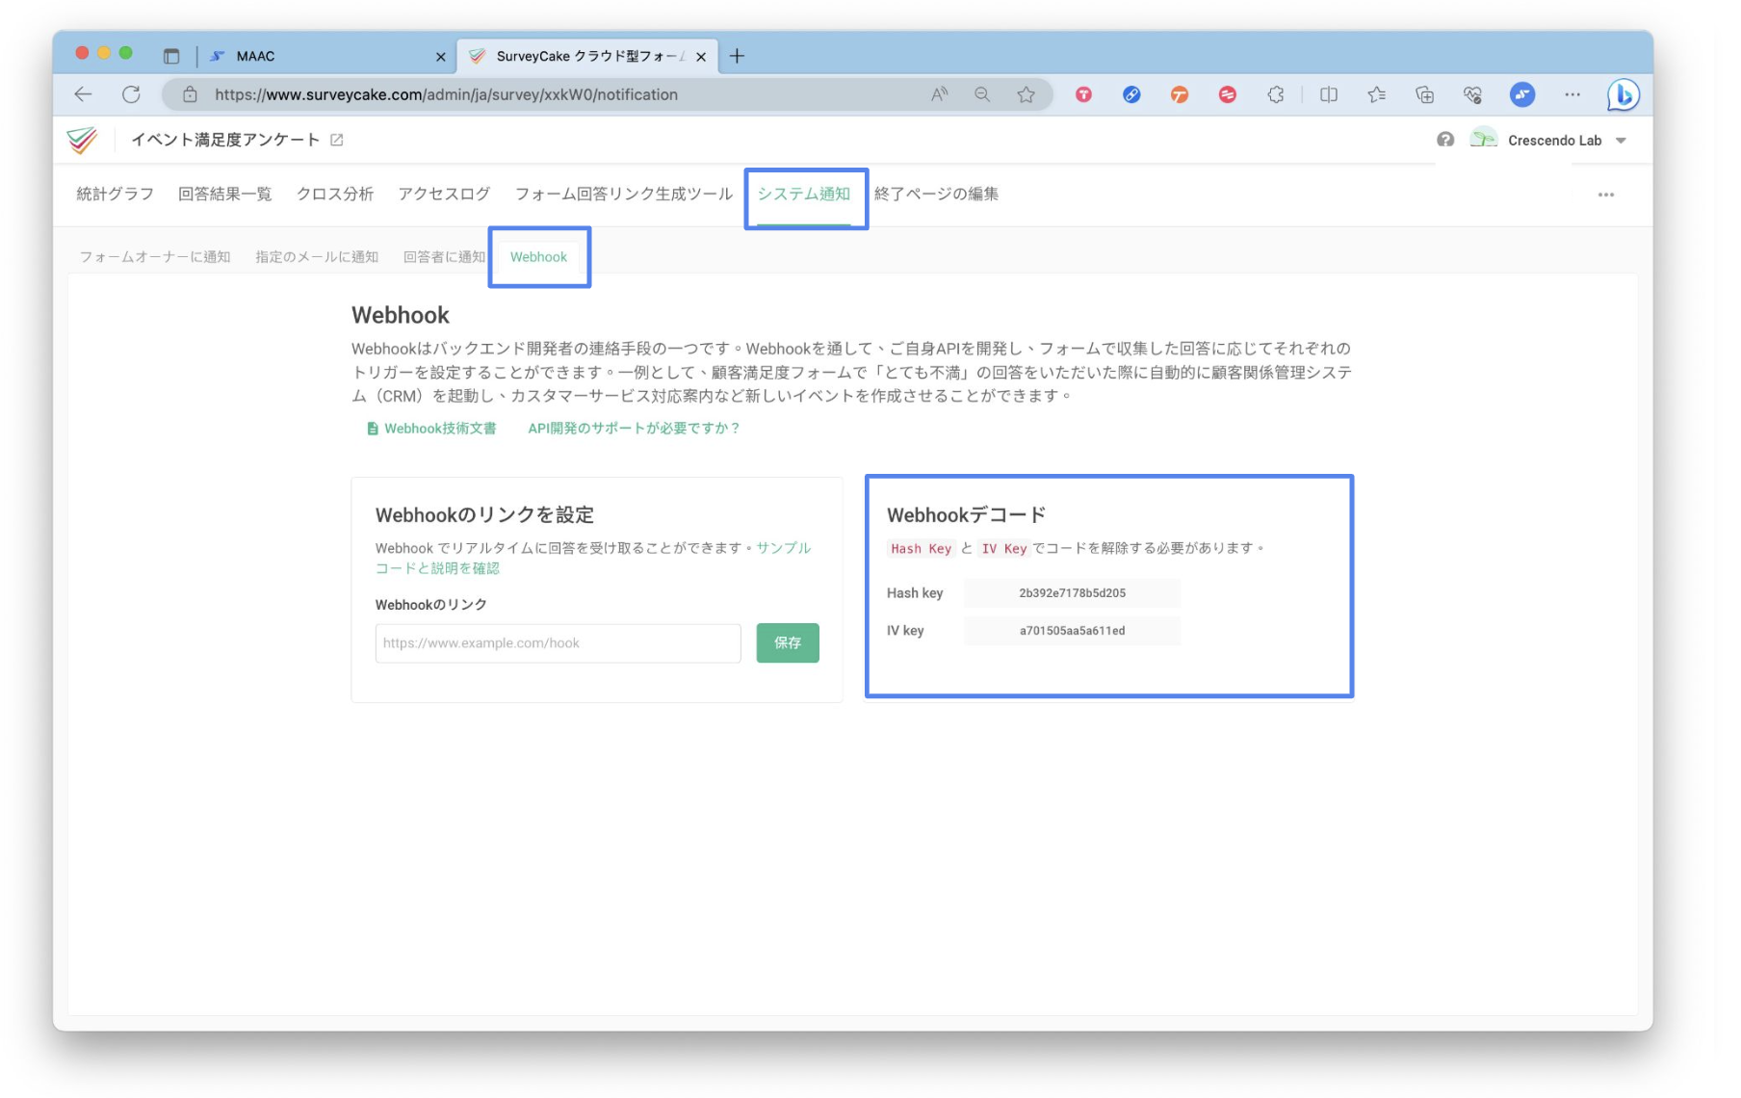Select フォームオーナーに通知 sub-tab

154,256
